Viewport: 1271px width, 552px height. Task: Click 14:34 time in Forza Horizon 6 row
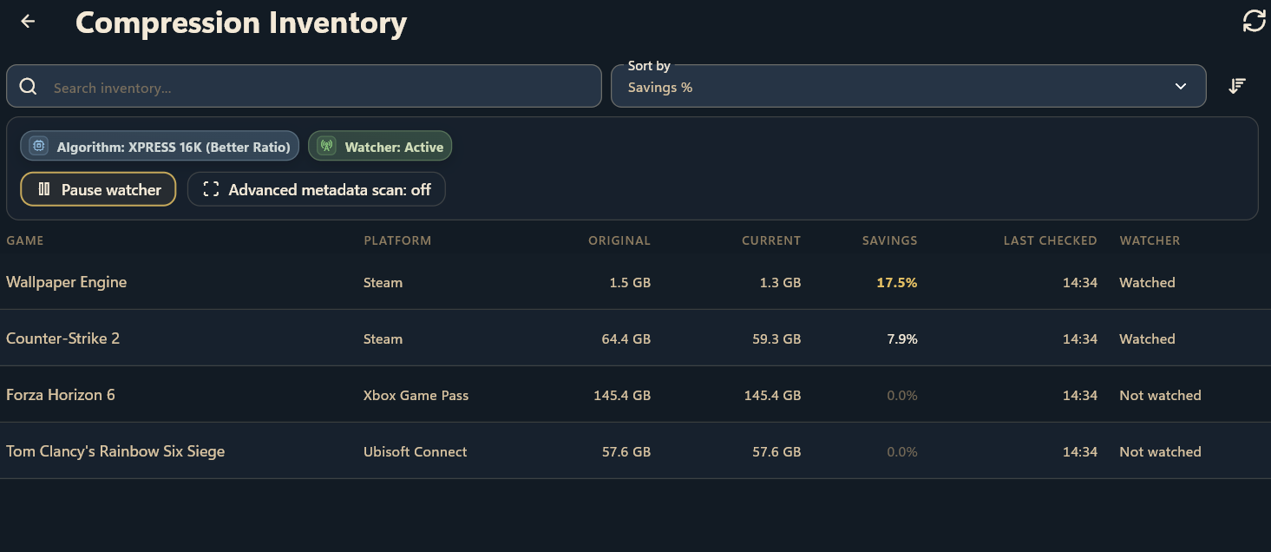[1080, 395]
